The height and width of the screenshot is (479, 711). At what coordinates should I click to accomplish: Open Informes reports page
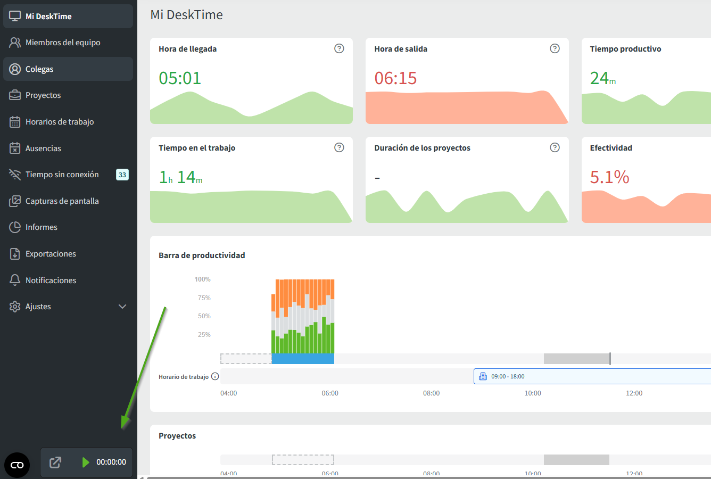(x=42, y=227)
